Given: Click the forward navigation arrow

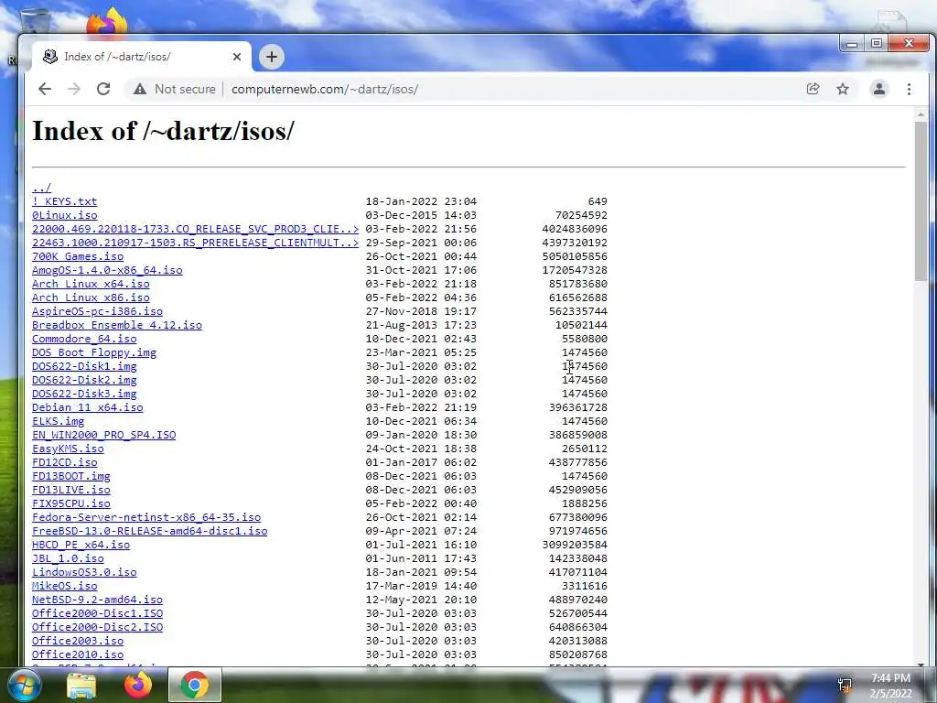Looking at the screenshot, I should tap(74, 89).
